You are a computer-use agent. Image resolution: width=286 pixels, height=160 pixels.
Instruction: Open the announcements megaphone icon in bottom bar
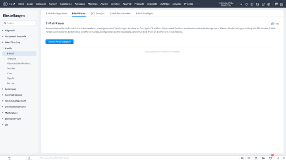click(242, 158)
